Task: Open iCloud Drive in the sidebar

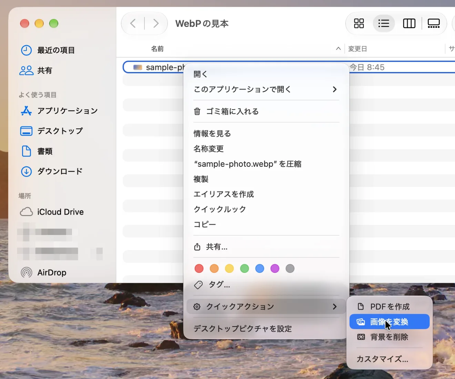Action: click(x=52, y=212)
